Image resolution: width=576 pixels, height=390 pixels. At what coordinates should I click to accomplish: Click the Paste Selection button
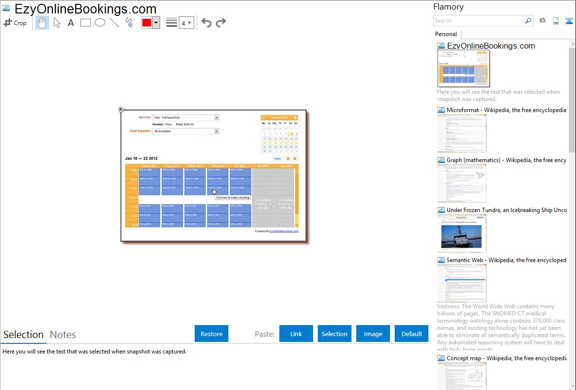pos(334,334)
